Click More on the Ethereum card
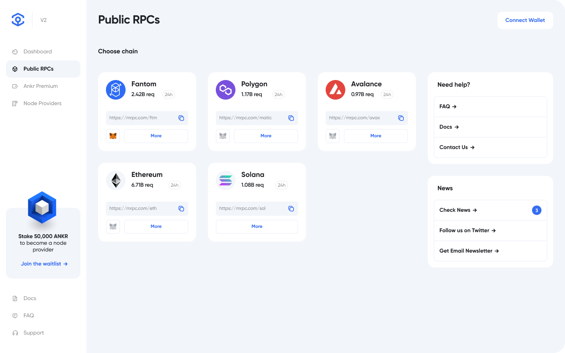 (x=156, y=227)
